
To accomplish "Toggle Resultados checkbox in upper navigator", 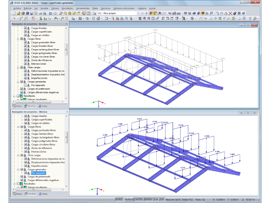I will [x=18, y=96].
